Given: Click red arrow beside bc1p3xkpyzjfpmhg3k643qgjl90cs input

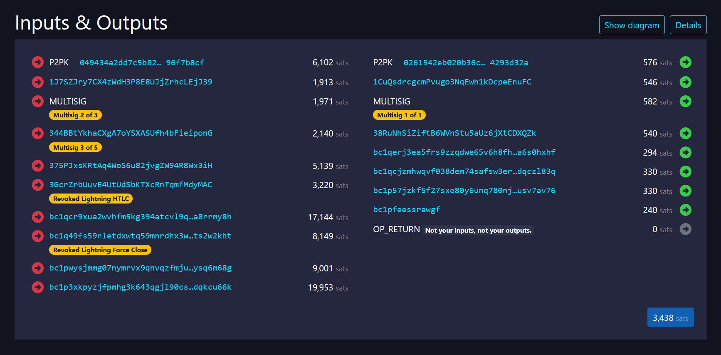Looking at the screenshot, I should click(38, 287).
